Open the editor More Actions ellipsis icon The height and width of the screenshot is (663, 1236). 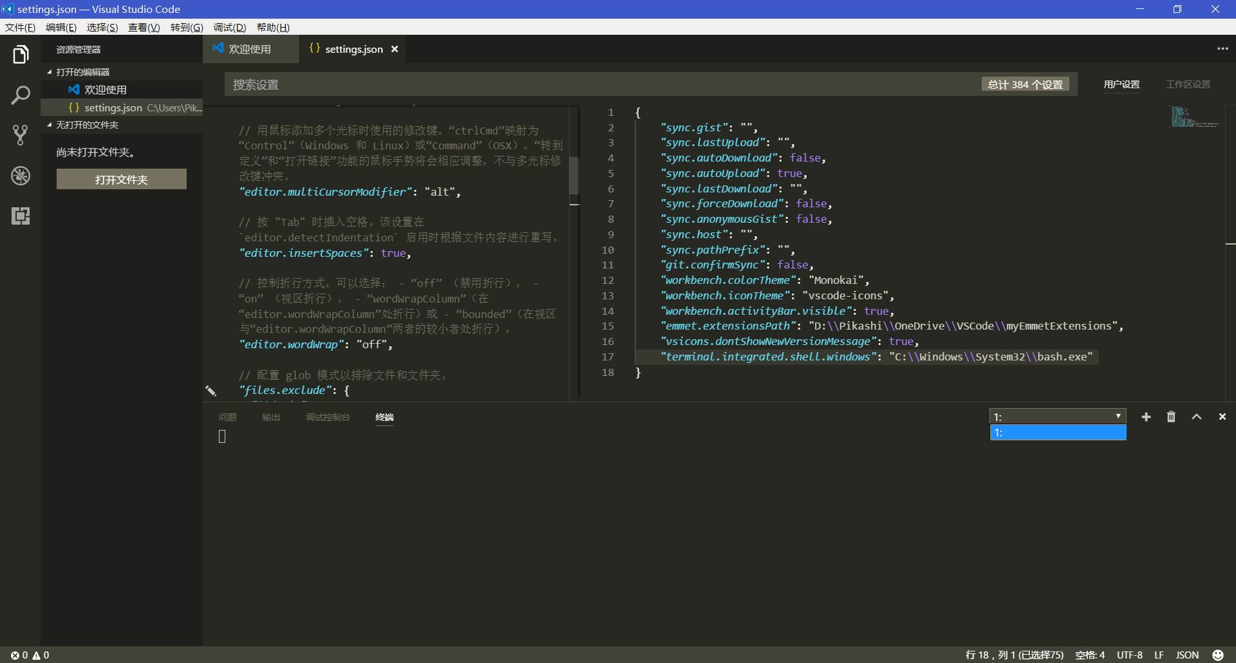pos(1222,49)
